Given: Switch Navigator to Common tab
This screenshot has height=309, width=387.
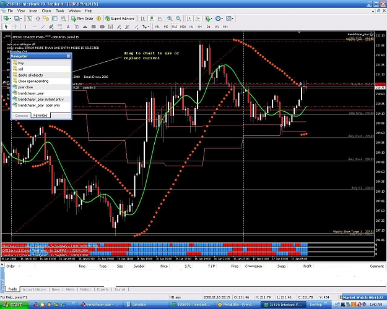Looking at the screenshot, I should tap(22, 116).
